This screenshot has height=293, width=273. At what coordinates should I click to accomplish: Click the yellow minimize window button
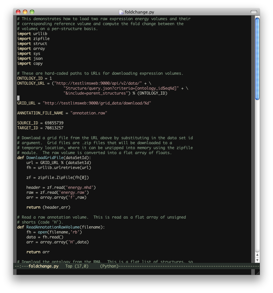[x=25, y=12]
